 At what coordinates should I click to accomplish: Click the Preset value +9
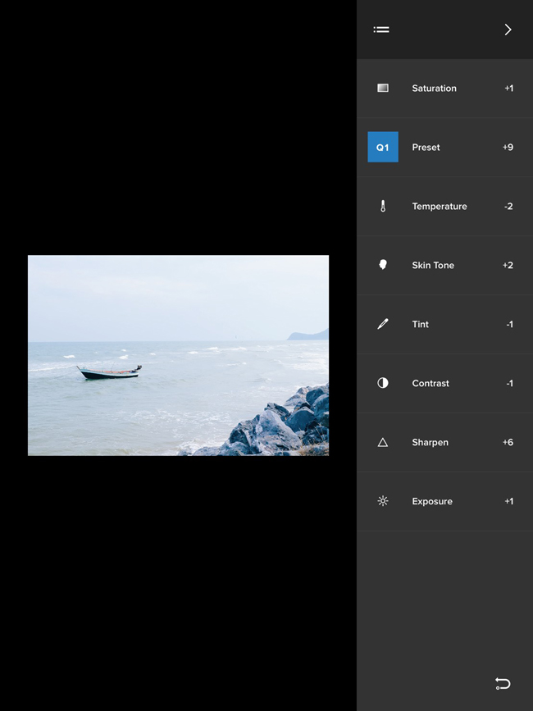[x=508, y=148]
